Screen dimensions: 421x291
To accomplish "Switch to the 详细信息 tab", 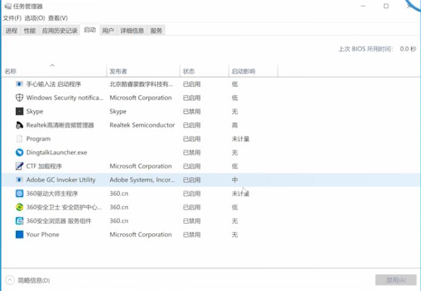I will point(132,30).
